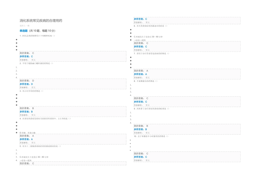Screen dimensions: 260x184
Task: Click the title 消化系统常见疾病的合理用药
Action: 41,21
